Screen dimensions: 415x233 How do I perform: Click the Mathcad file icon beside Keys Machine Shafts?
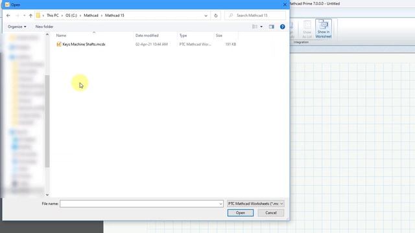point(59,45)
